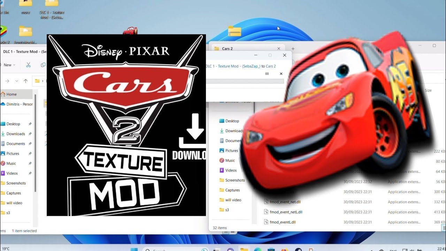The image size is (446, 251).
Task: Click the pin icon beside Music in the left sidebar
Action: click(30, 163)
